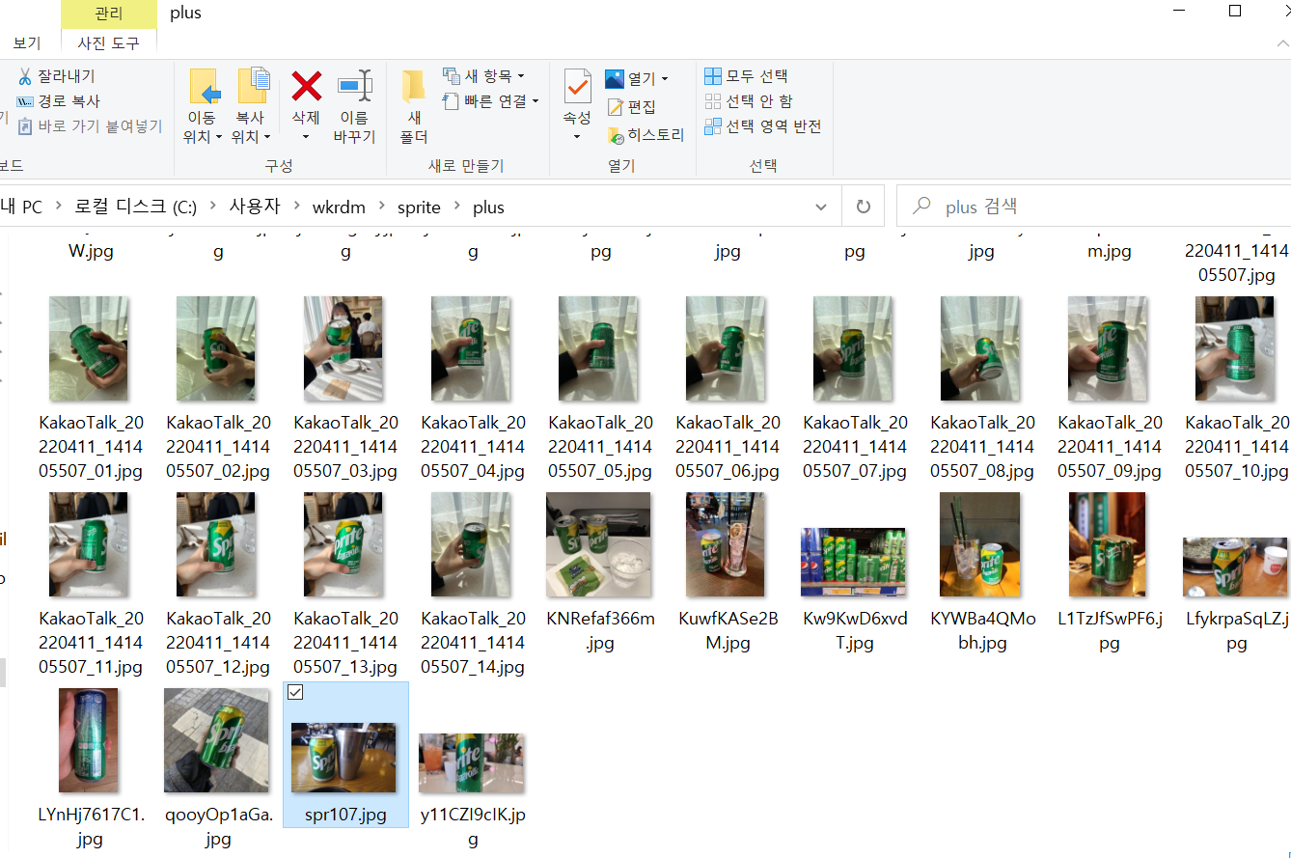Click the Cut (잘라내기) scissors icon
This screenshot has height=858, width=1291.
tap(25, 76)
